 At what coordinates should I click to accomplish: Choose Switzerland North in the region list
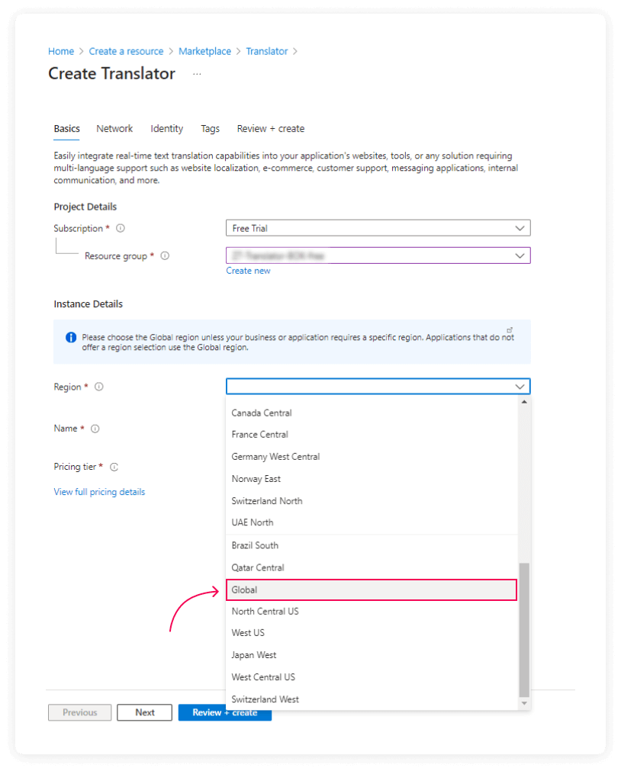coord(267,501)
